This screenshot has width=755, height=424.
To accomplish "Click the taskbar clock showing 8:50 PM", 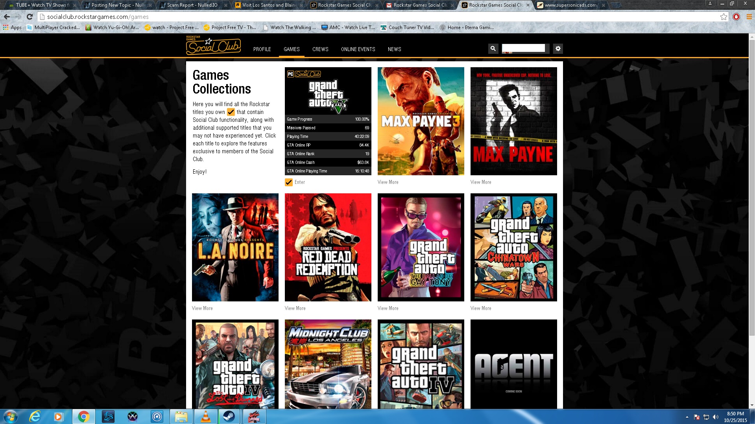I will pyautogui.click(x=735, y=417).
